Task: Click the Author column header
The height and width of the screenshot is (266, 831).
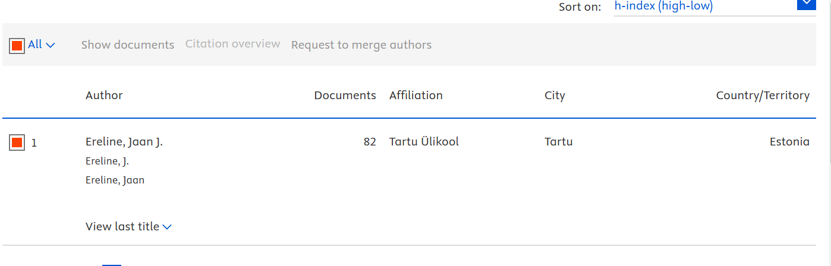Action: click(104, 95)
